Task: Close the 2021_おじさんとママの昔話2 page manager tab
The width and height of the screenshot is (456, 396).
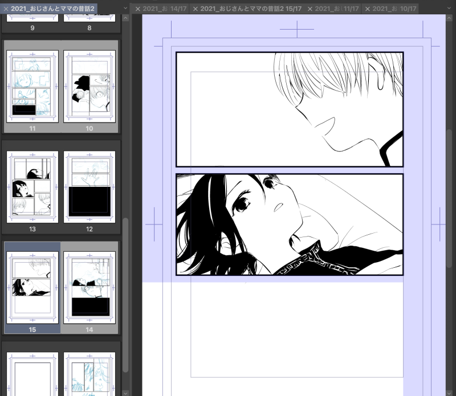Action: [6, 9]
